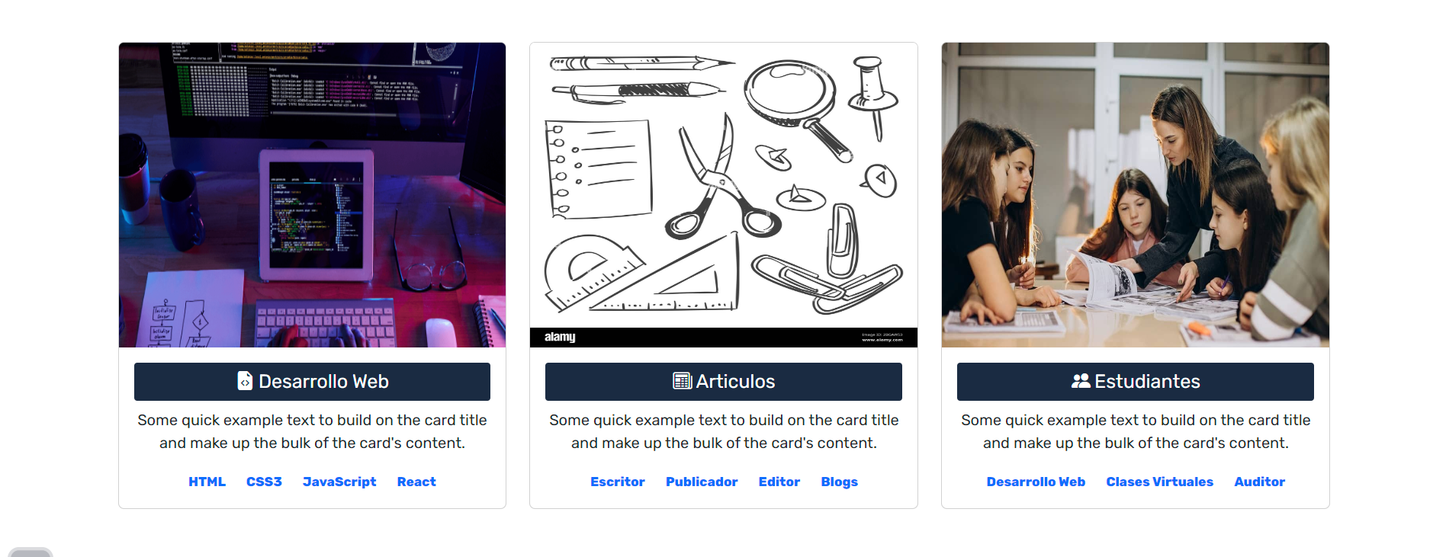Click the newspaper icon beside Articulos

tap(682, 381)
